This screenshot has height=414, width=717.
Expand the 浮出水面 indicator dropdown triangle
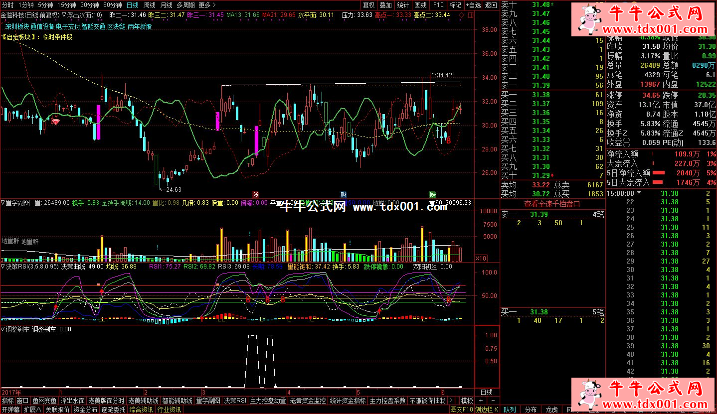tap(64, 15)
